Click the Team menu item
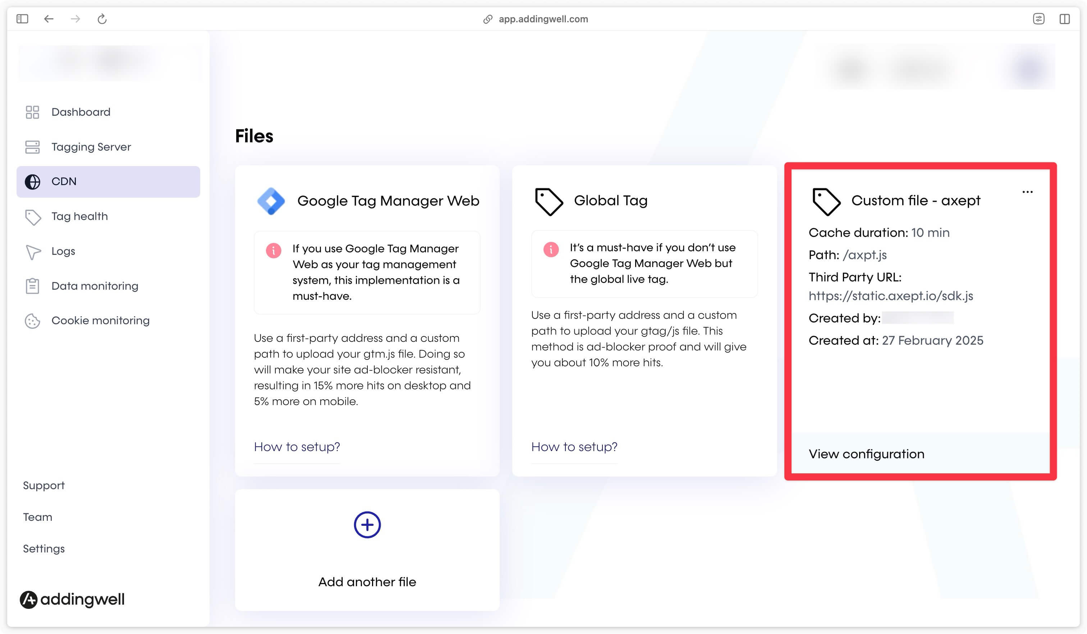Image resolution: width=1087 pixels, height=634 pixels. tap(38, 517)
